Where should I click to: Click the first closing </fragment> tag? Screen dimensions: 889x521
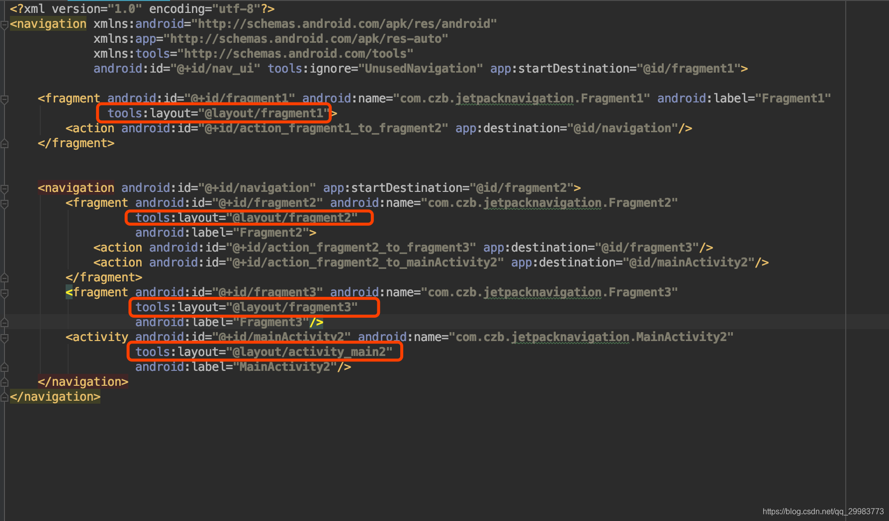(76, 143)
